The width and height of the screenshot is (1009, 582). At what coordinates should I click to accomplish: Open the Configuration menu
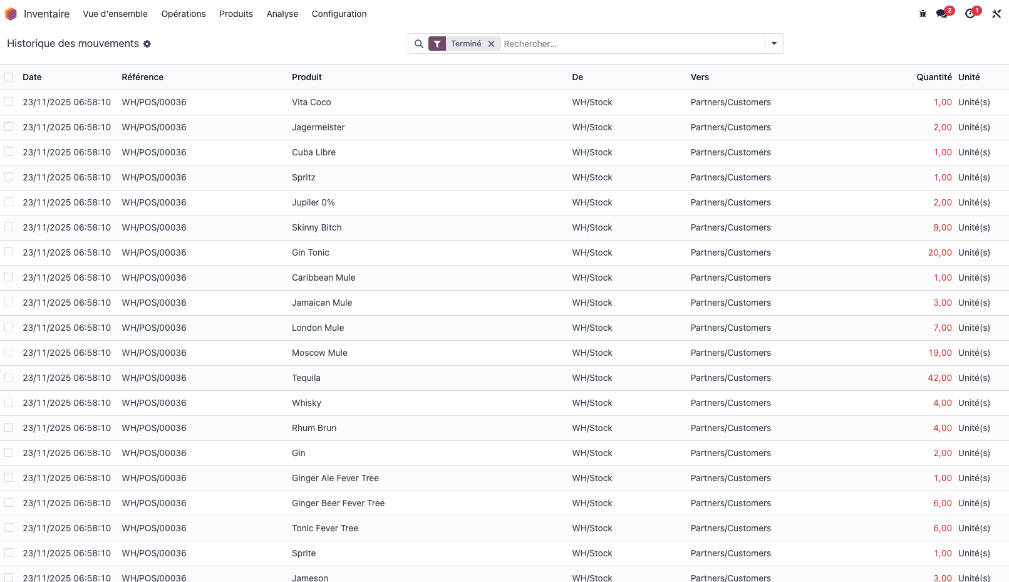coord(339,14)
